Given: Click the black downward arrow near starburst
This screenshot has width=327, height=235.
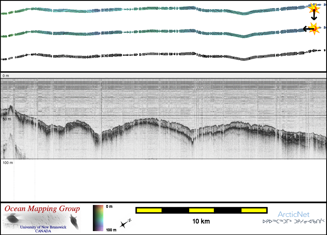Looking at the screenshot, I should (314, 17).
